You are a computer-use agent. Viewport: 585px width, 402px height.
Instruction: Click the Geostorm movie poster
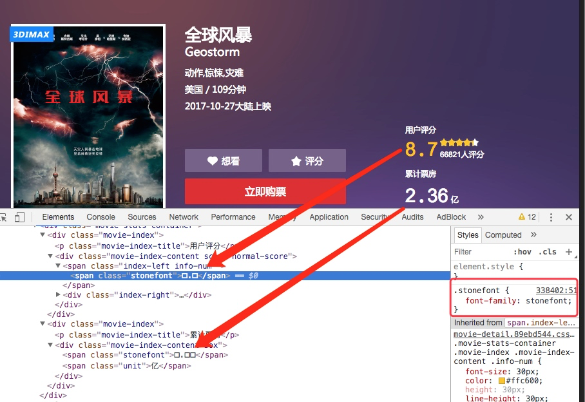88,116
